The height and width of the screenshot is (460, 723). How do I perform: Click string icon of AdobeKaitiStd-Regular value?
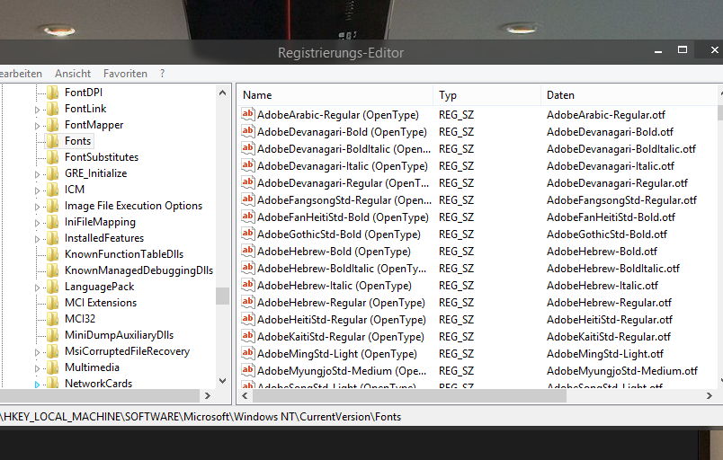tap(248, 336)
